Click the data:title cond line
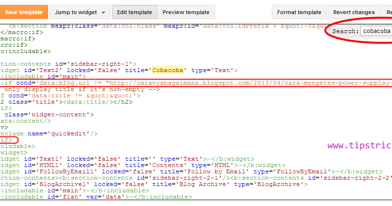Screen dimensions: 392x206 pos(70,95)
